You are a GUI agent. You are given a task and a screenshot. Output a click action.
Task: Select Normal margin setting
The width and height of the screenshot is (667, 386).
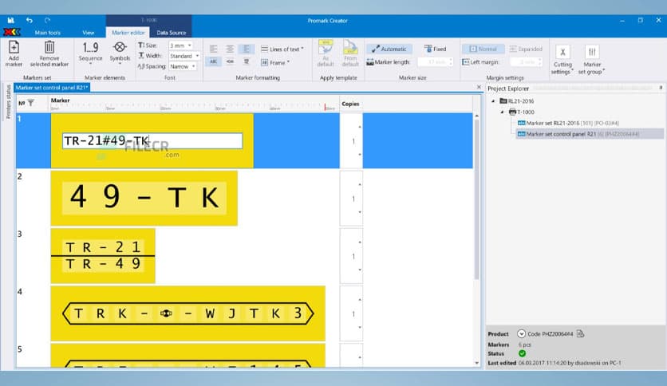click(x=483, y=49)
